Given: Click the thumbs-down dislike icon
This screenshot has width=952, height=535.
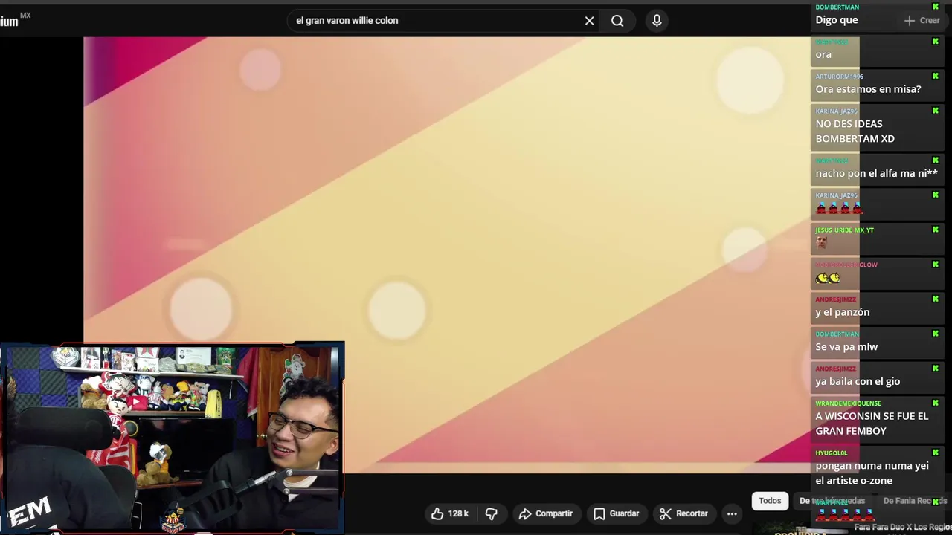Looking at the screenshot, I should [x=492, y=513].
